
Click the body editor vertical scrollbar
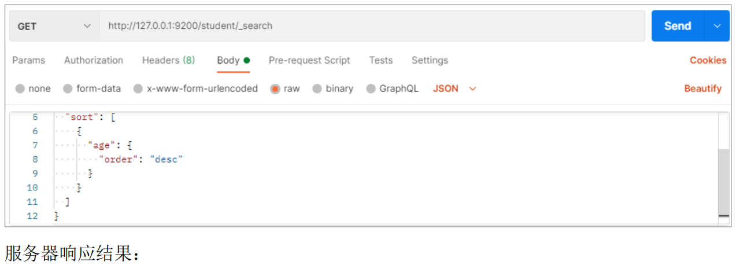coord(723,182)
